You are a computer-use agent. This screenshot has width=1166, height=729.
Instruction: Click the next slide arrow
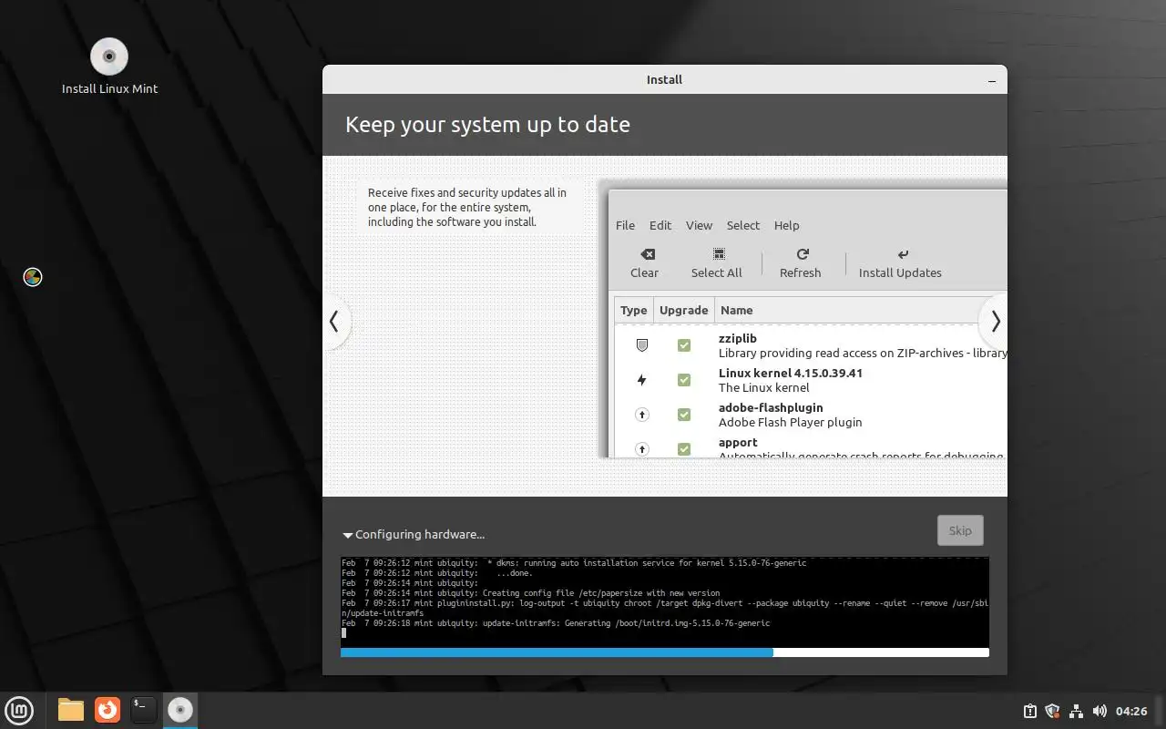coord(995,321)
